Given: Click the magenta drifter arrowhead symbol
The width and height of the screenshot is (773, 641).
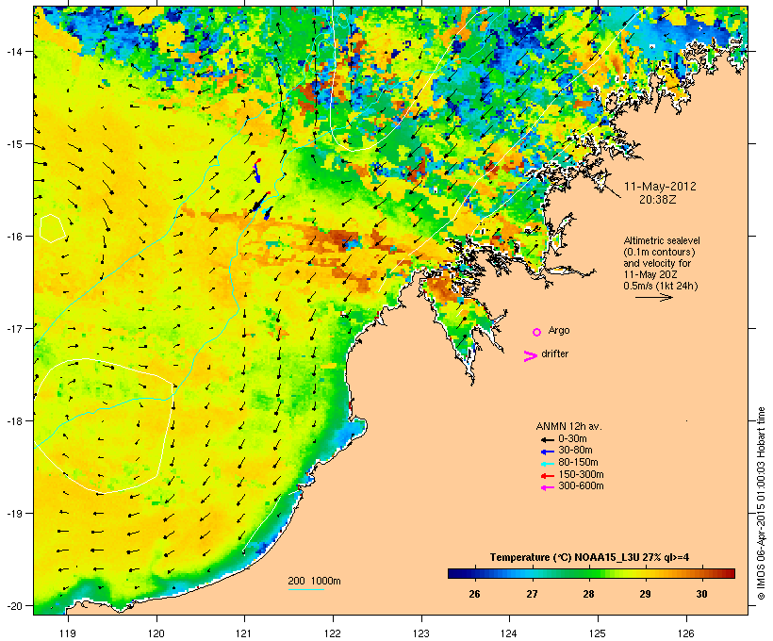Looking at the screenshot, I should tap(531, 356).
